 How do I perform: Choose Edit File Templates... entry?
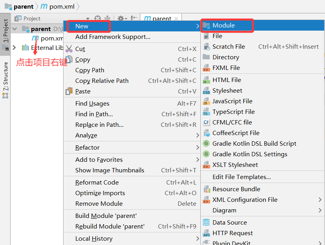262,177
